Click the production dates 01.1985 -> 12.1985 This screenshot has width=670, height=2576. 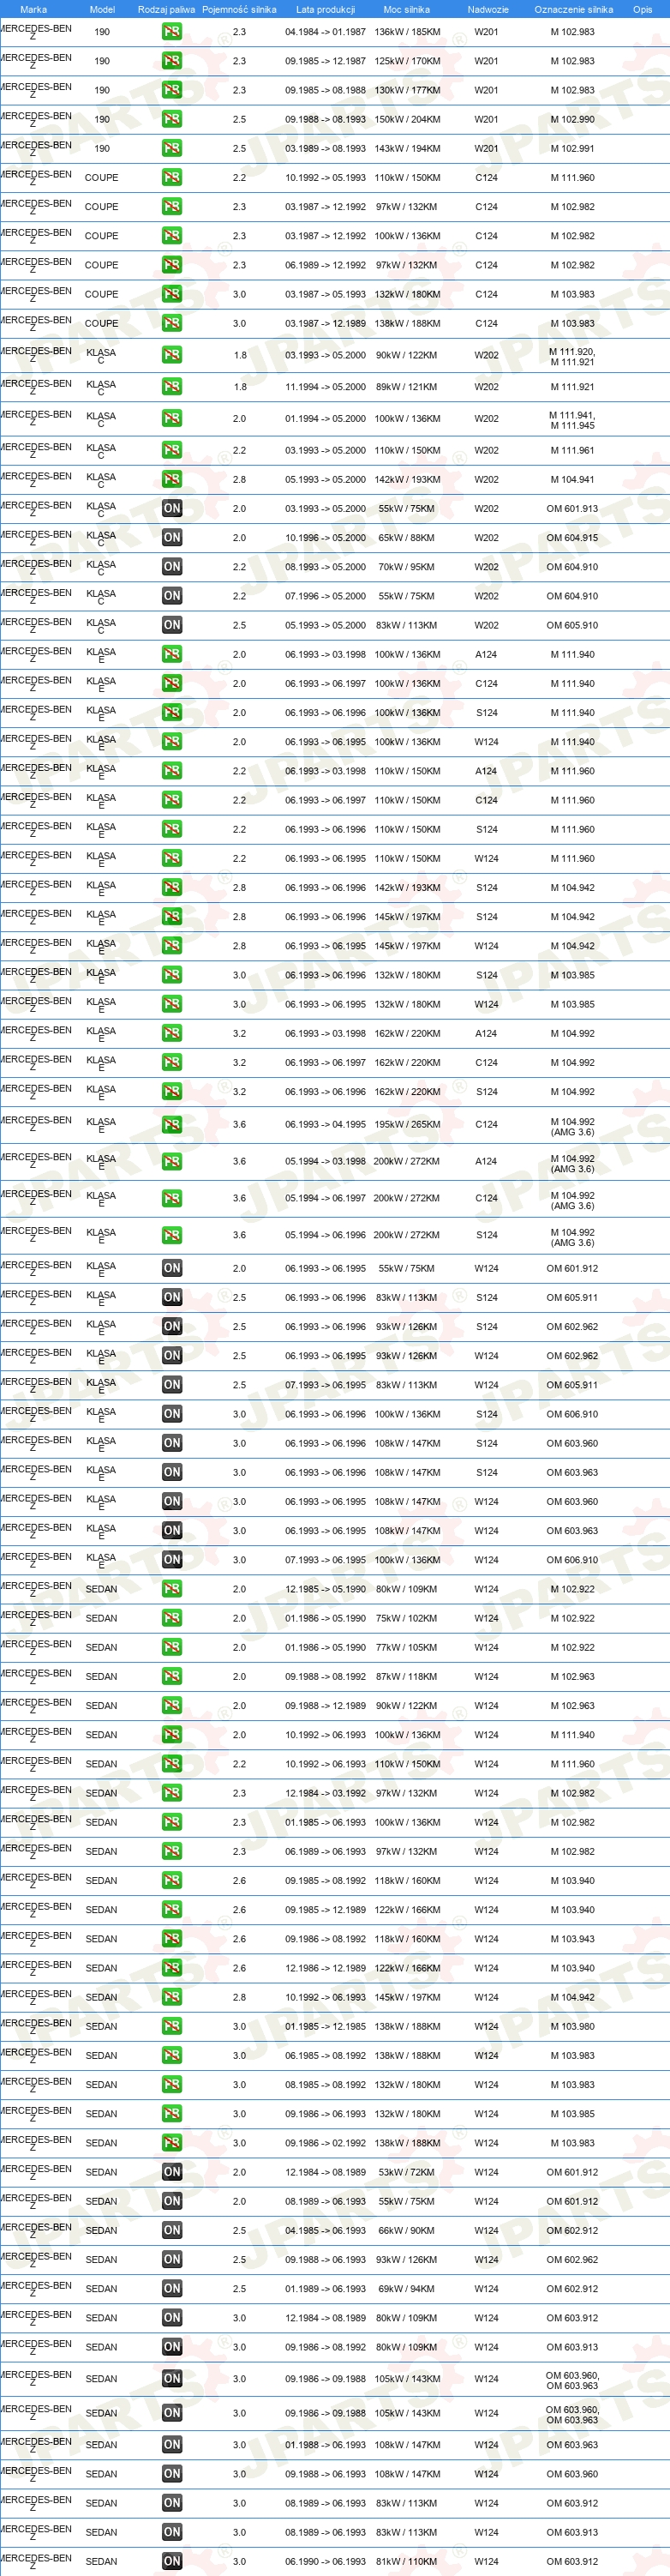(326, 2026)
